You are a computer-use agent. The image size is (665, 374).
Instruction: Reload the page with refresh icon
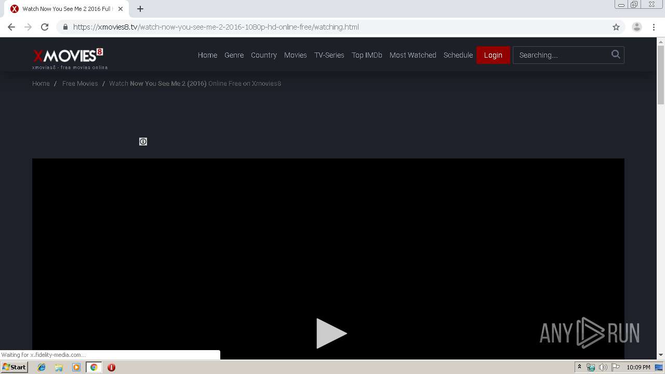[x=45, y=27]
